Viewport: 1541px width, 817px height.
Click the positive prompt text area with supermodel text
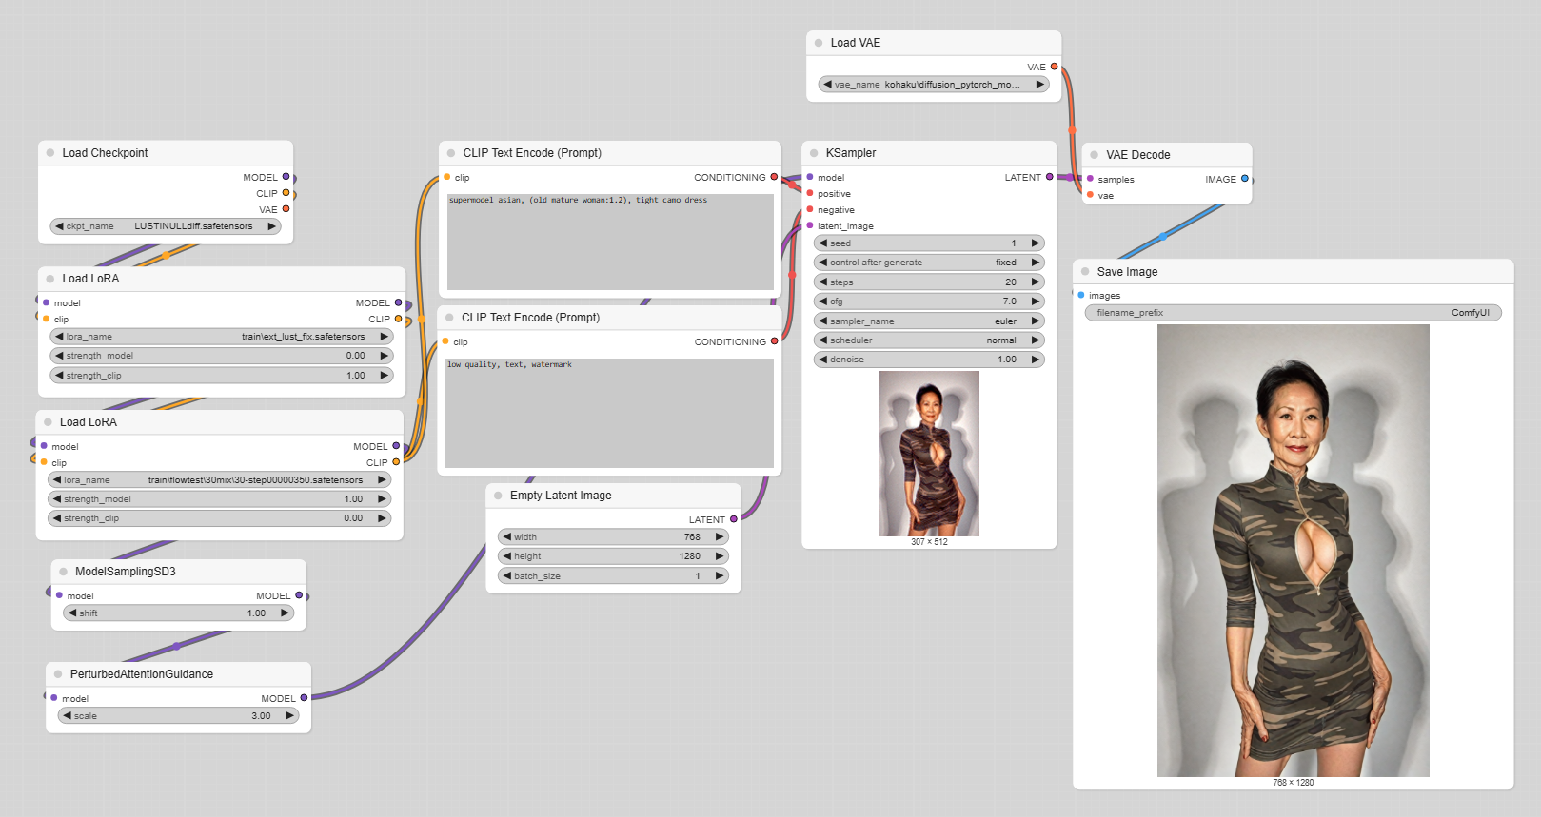coord(610,242)
